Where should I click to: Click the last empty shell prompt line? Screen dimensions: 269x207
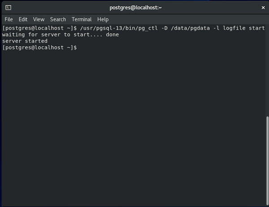(x=39, y=47)
